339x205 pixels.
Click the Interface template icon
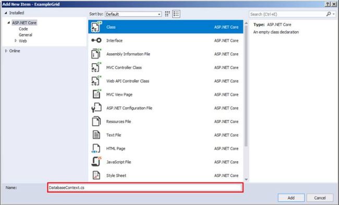coord(96,41)
